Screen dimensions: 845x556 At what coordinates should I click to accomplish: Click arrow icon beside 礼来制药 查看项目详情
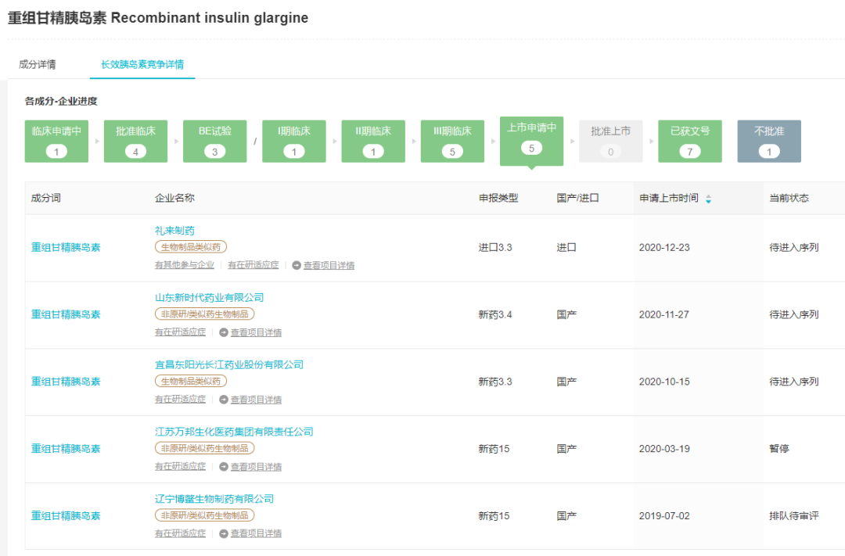click(297, 265)
